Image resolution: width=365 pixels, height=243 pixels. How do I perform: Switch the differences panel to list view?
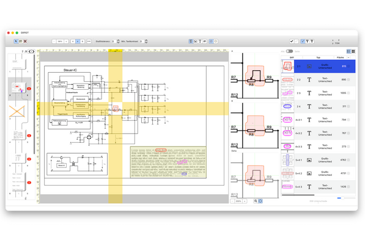348,51
